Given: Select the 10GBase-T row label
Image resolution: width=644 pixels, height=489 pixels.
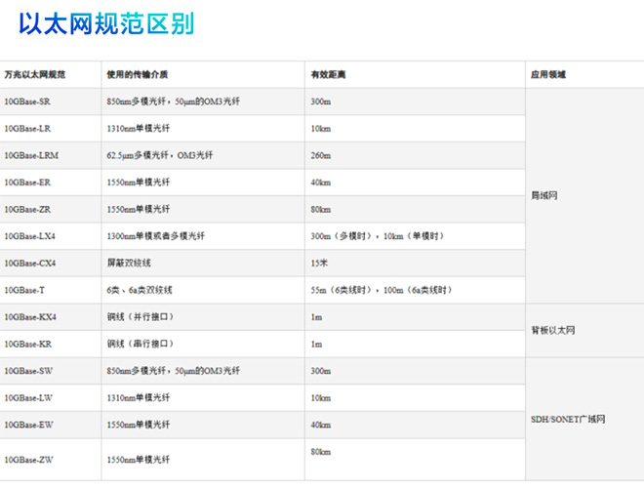Looking at the screenshot, I should pos(24,290).
